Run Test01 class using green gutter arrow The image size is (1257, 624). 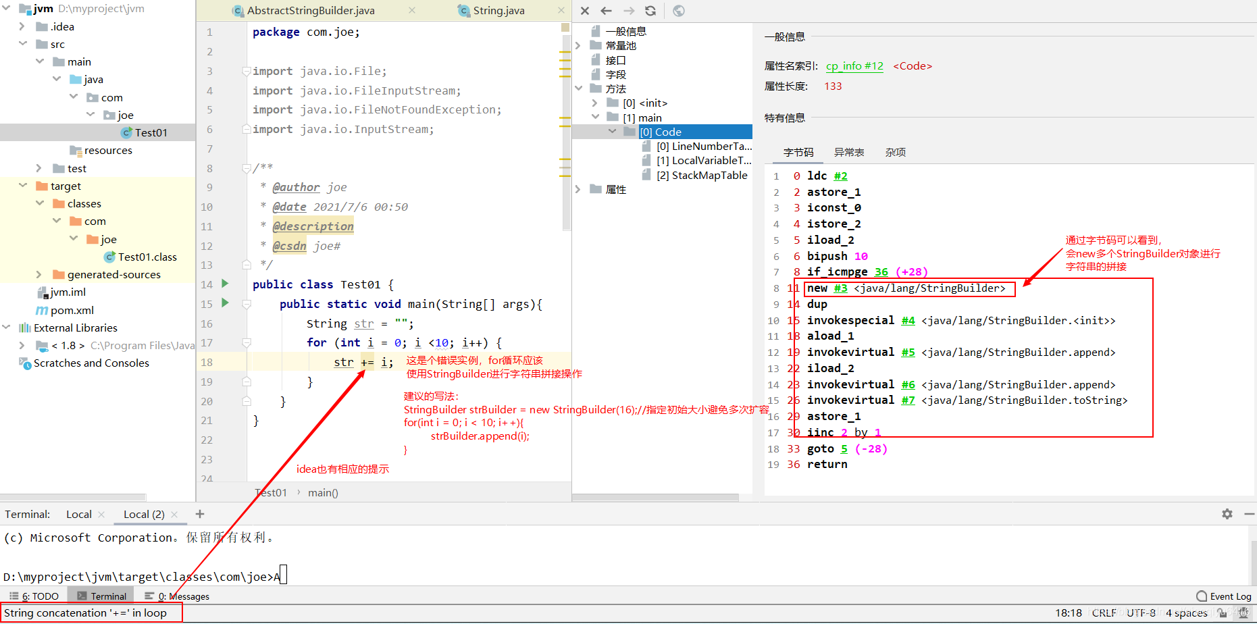click(225, 284)
